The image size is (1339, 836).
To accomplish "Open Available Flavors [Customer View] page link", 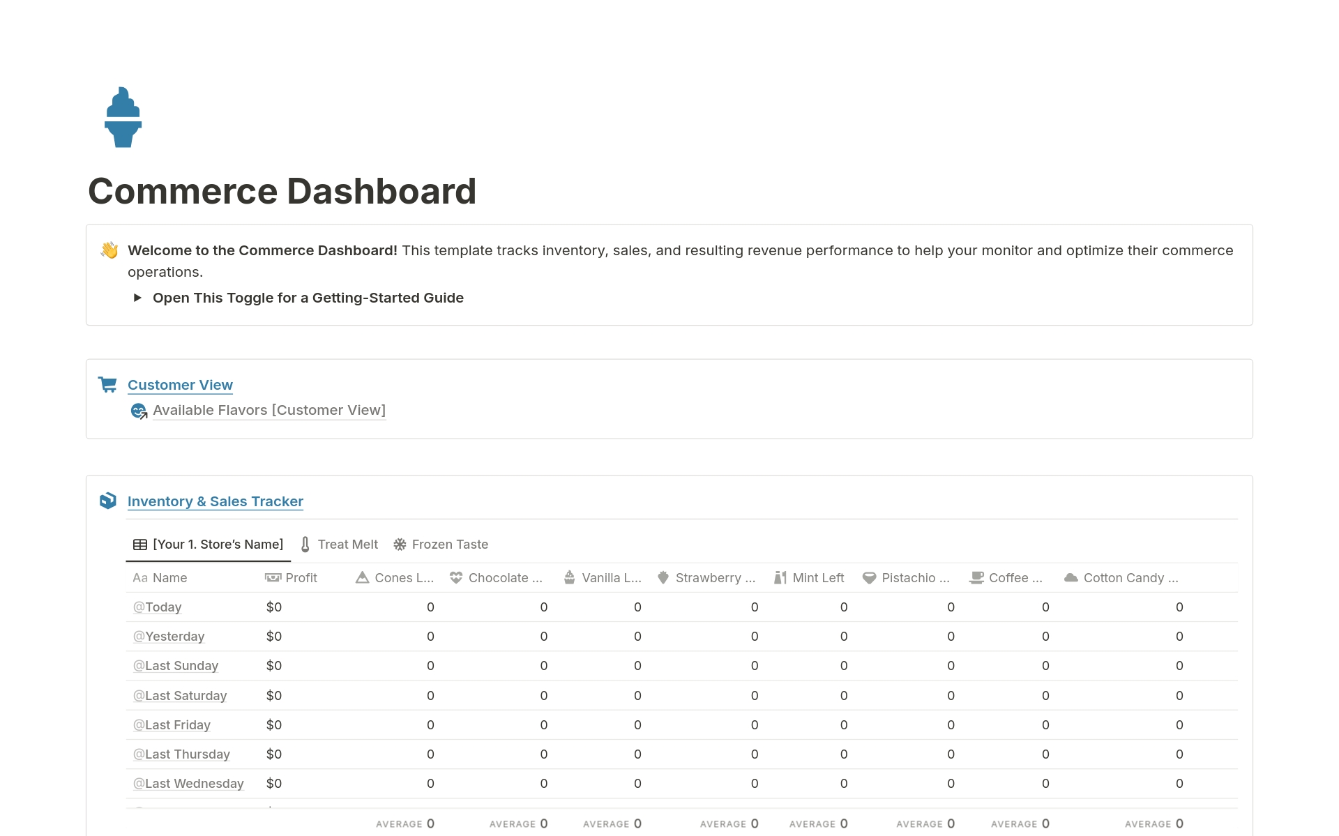I will point(268,410).
